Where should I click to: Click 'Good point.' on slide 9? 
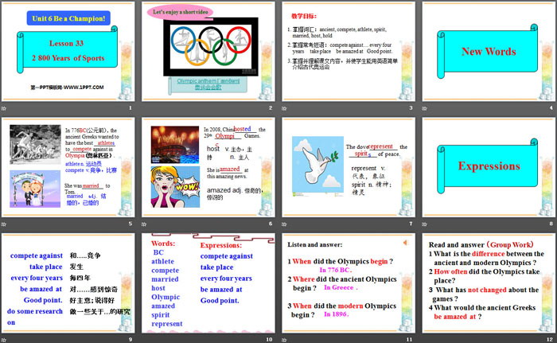pos(43,300)
